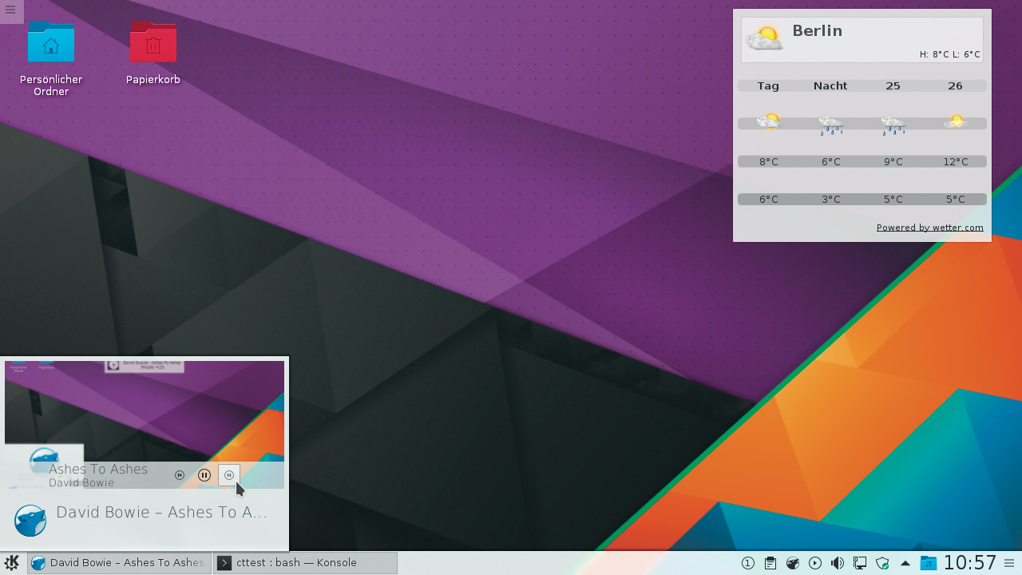
Task: Open the panel settings hamburger button
Action: pyautogui.click(x=1009, y=563)
